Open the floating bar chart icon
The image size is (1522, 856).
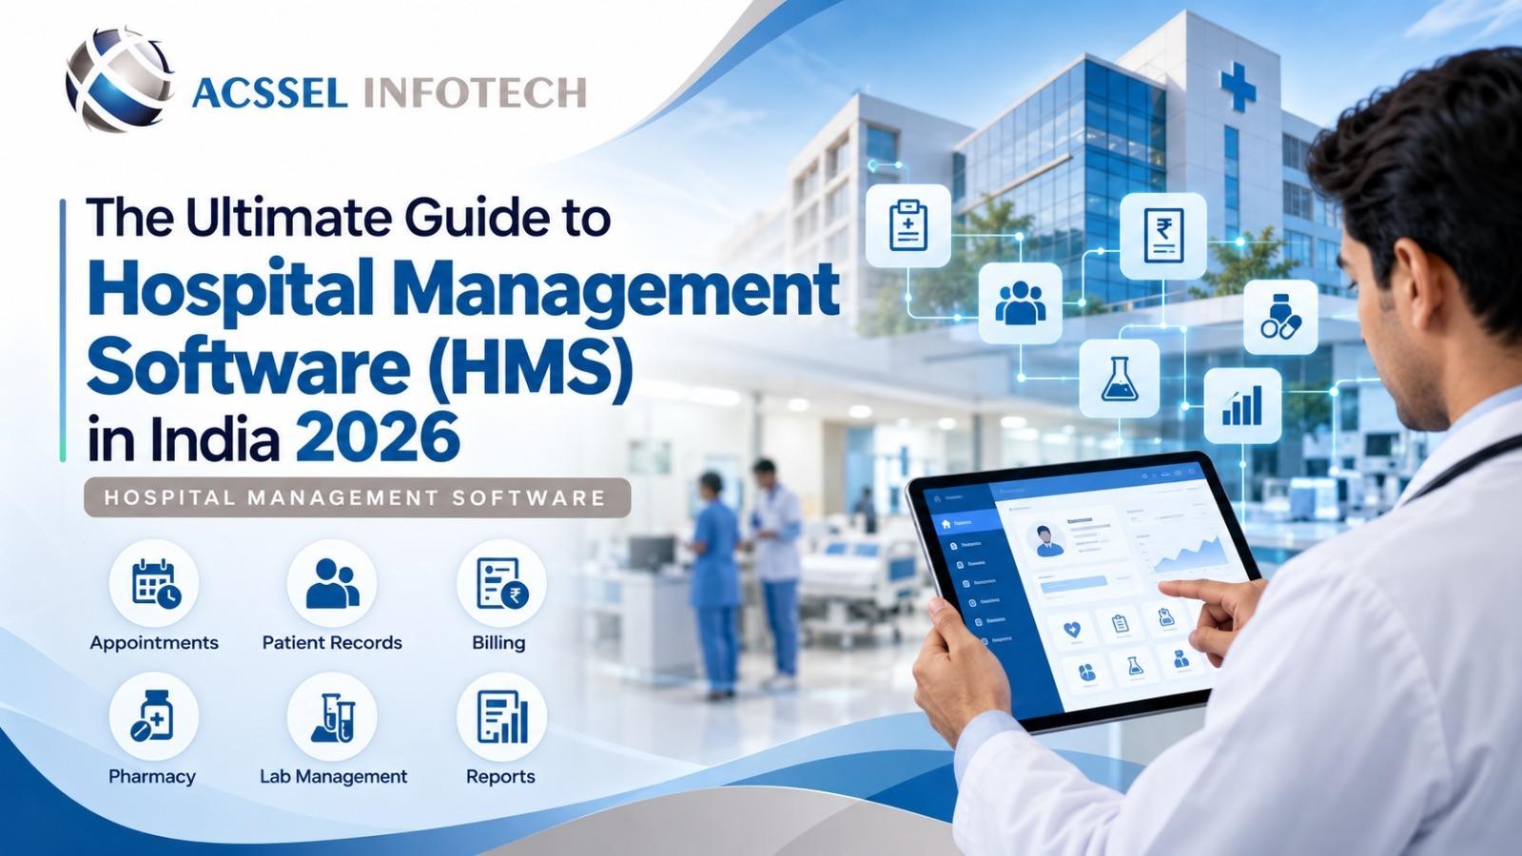point(1241,406)
